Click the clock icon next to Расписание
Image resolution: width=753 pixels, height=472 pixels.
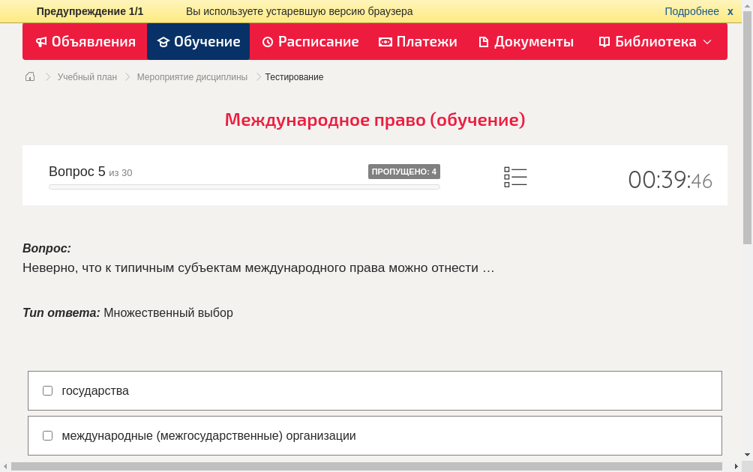[266, 42]
